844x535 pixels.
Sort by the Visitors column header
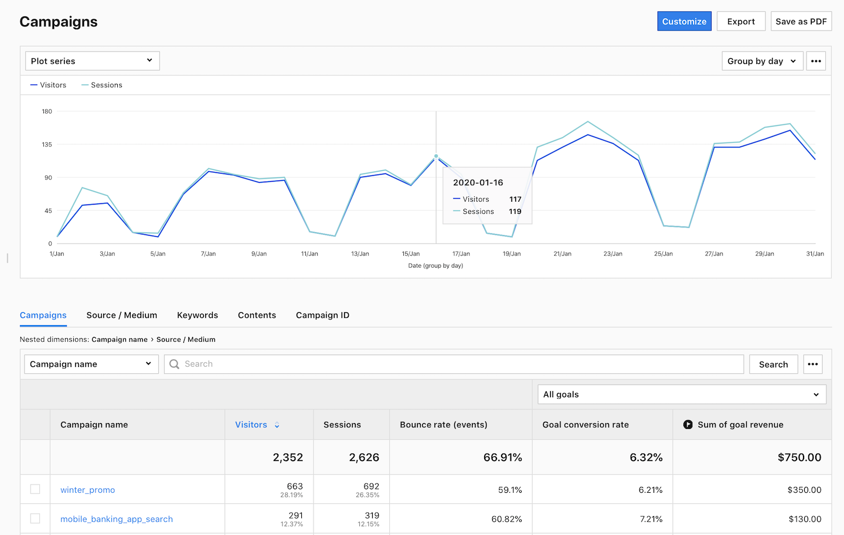(x=251, y=425)
